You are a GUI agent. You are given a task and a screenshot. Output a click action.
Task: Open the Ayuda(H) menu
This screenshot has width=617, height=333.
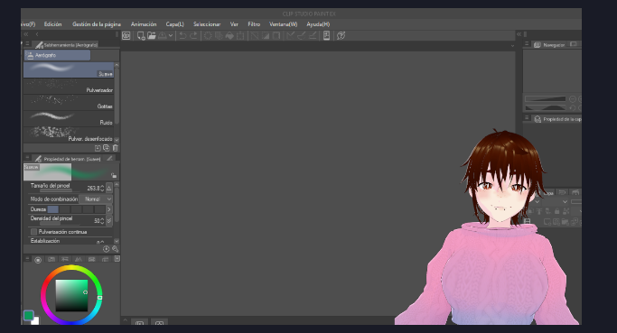coord(318,24)
